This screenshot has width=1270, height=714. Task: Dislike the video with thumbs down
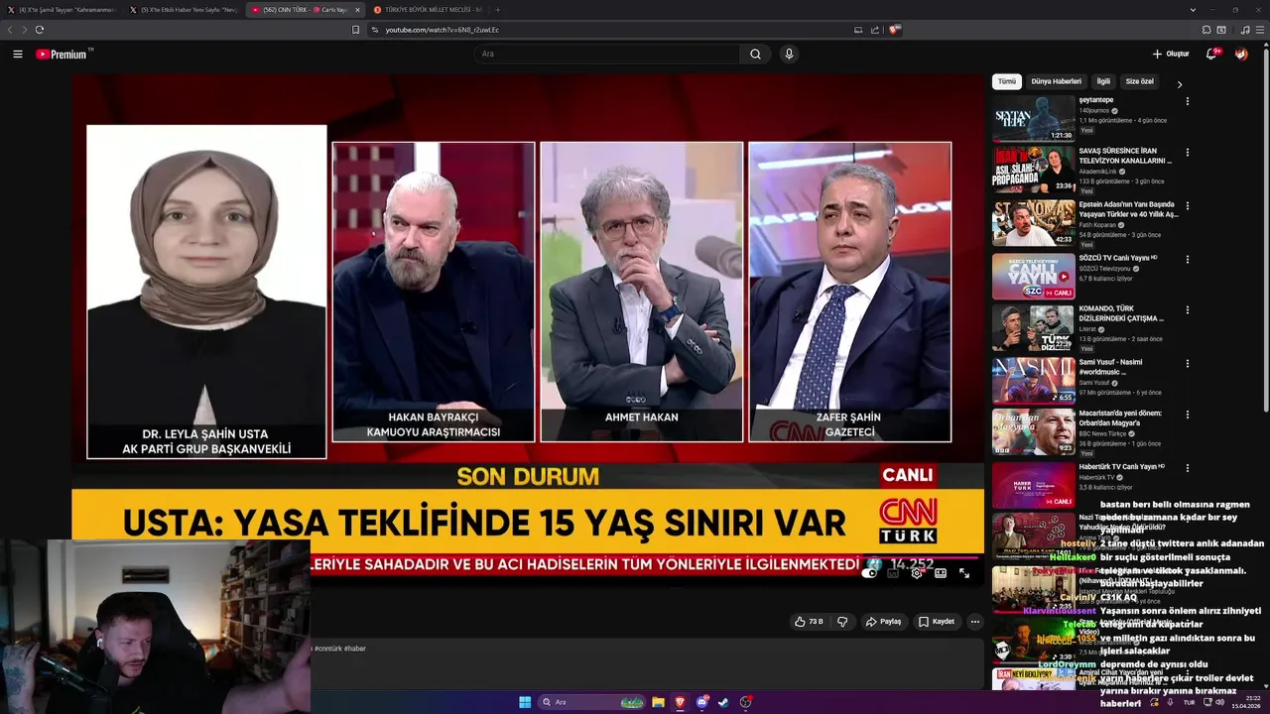coord(842,622)
